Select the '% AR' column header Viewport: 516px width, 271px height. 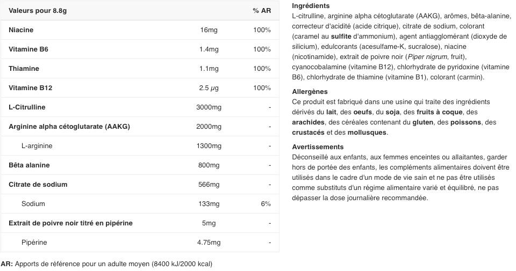pyautogui.click(x=262, y=11)
